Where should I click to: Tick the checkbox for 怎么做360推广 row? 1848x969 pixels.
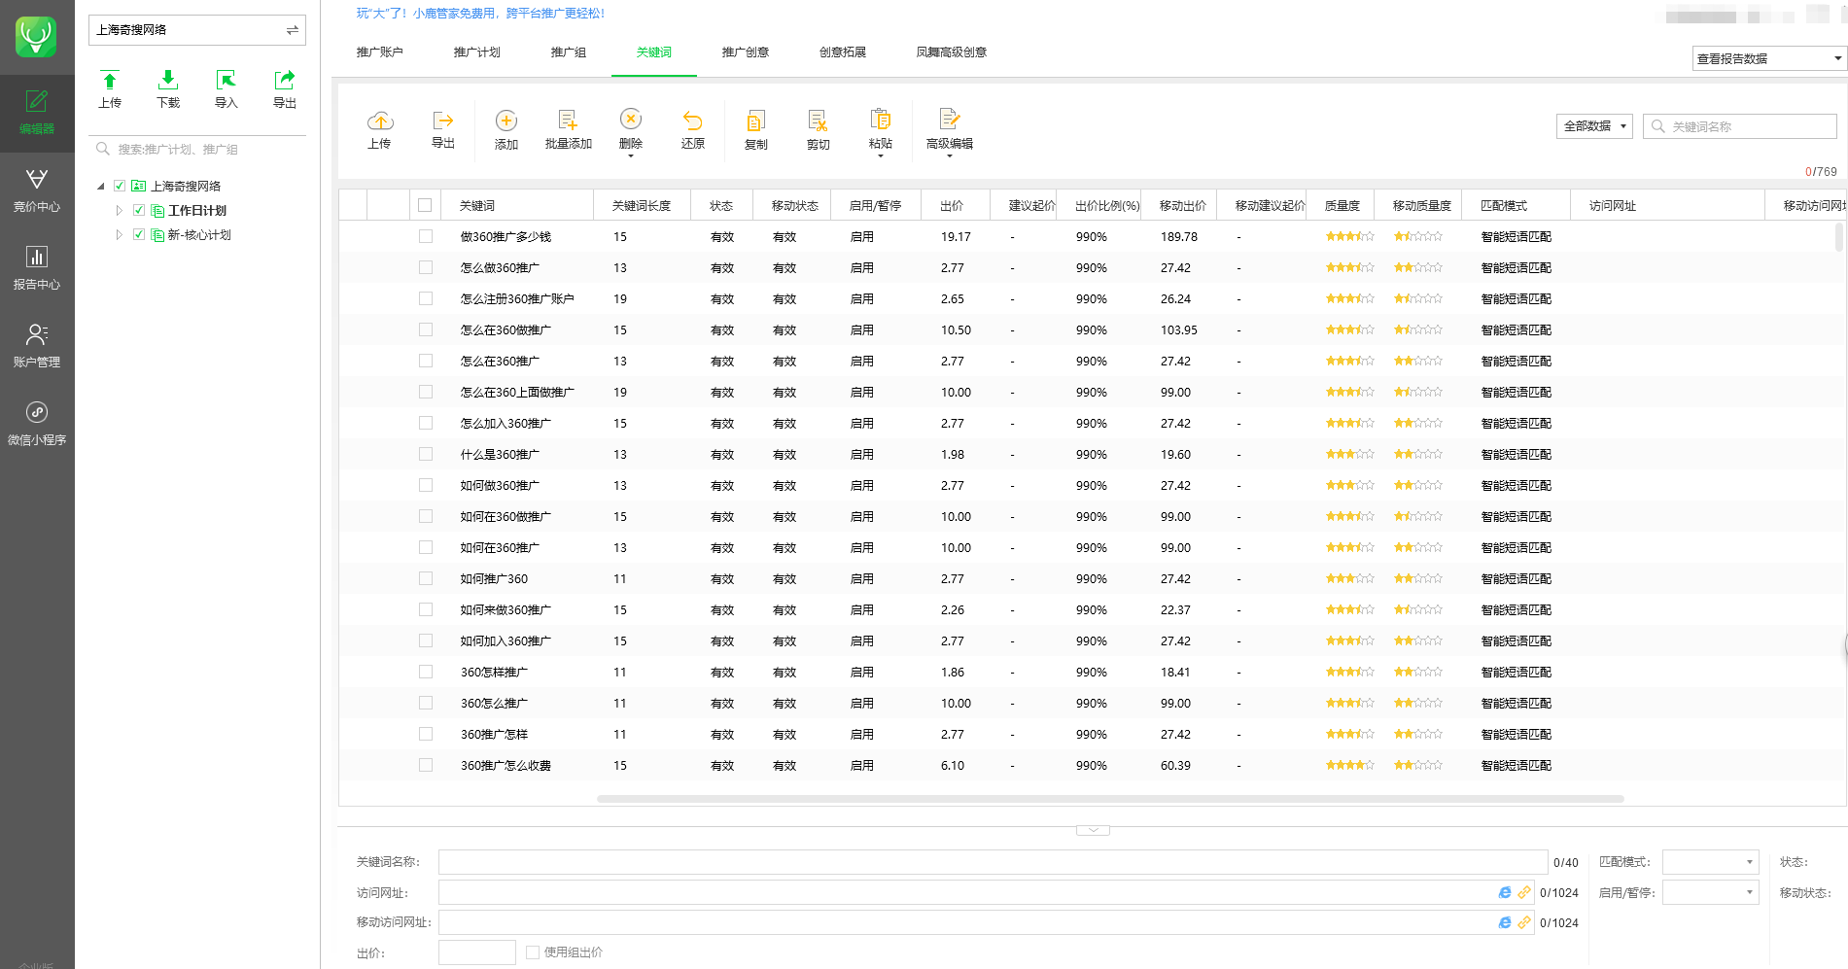point(426,267)
